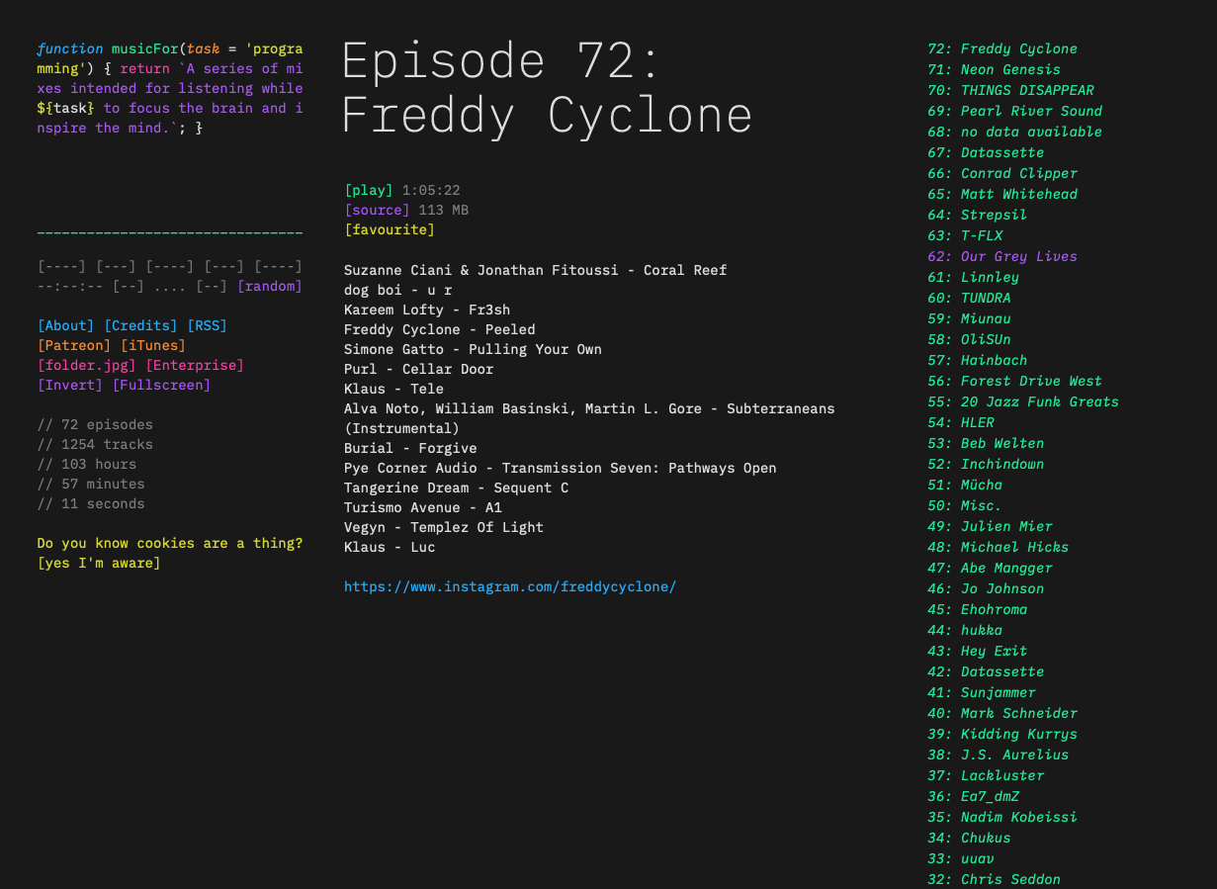Follow the Freddy Cyclone Instagram link
Image resolution: width=1217 pixels, height=889 pixels.
tap(510, 586)
